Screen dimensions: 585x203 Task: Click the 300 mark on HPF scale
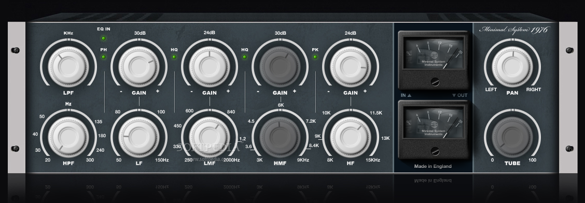tap(90, 160)
